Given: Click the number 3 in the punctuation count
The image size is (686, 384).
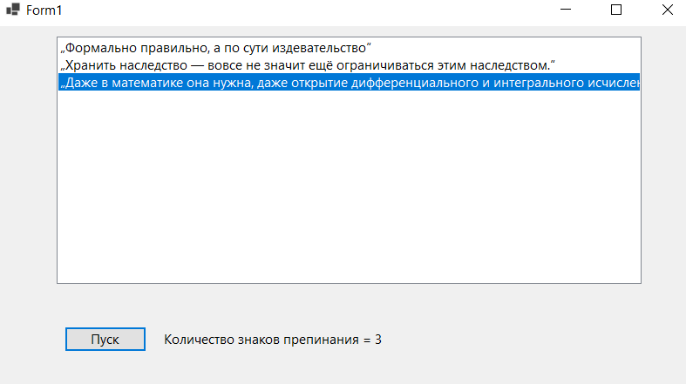Looking at the screenshot, I should (378, 340).
